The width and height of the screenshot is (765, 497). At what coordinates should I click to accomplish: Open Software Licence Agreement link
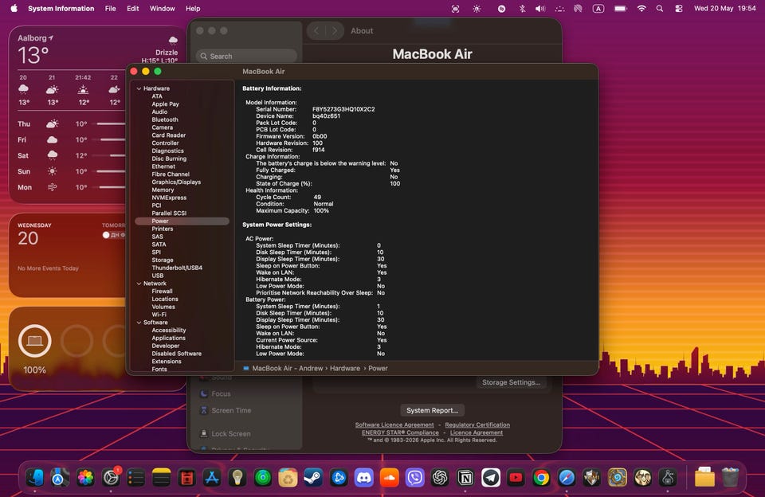(x=394, y=425)
